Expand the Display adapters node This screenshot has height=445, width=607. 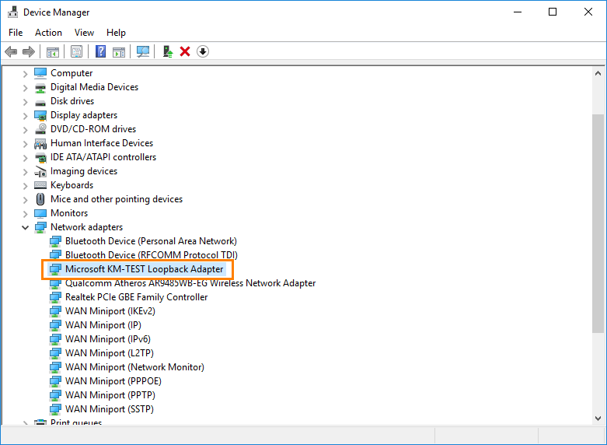pos(25,115)
